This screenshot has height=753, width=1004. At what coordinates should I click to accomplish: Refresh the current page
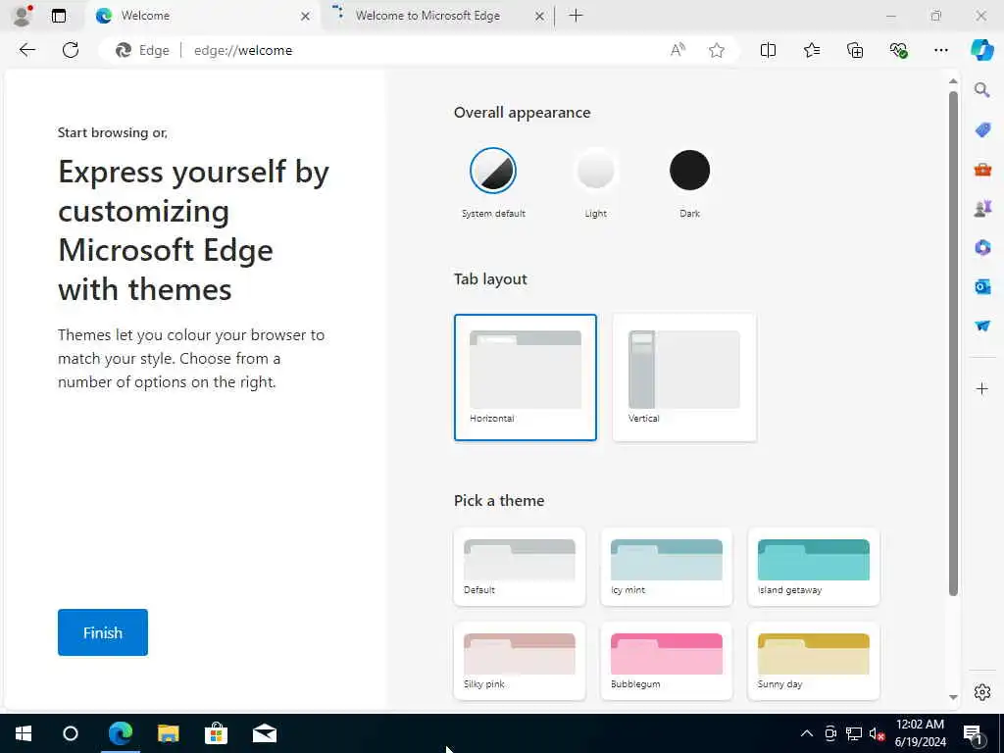71,50
